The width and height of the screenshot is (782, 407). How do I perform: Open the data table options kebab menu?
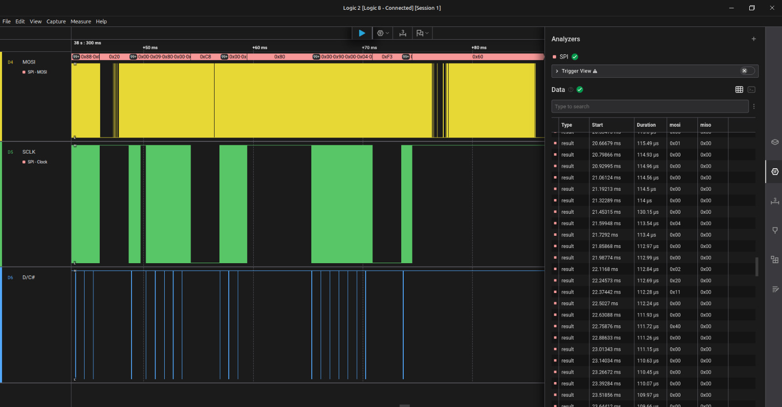click(754, 106)
